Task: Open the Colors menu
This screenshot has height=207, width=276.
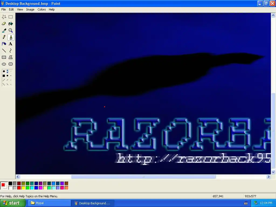Action: [42, 9]
